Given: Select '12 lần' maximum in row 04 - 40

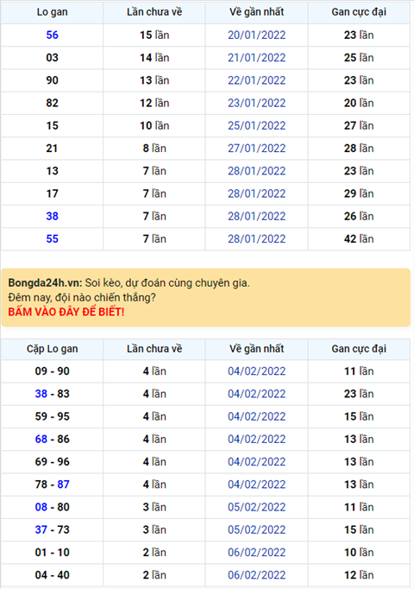Looking at the screenshot, I should (359, 574).
